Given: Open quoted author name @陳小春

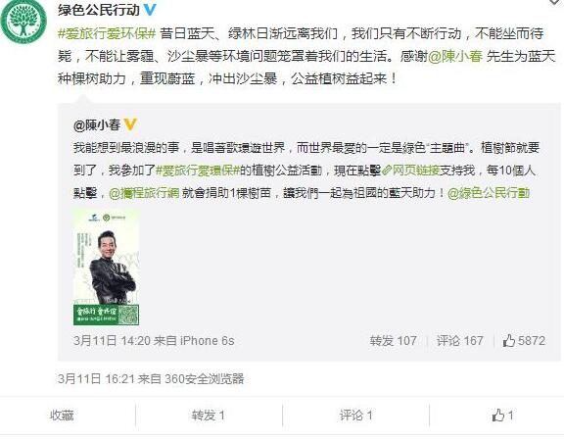Looking at the screenshot, I should pos(97,125).
